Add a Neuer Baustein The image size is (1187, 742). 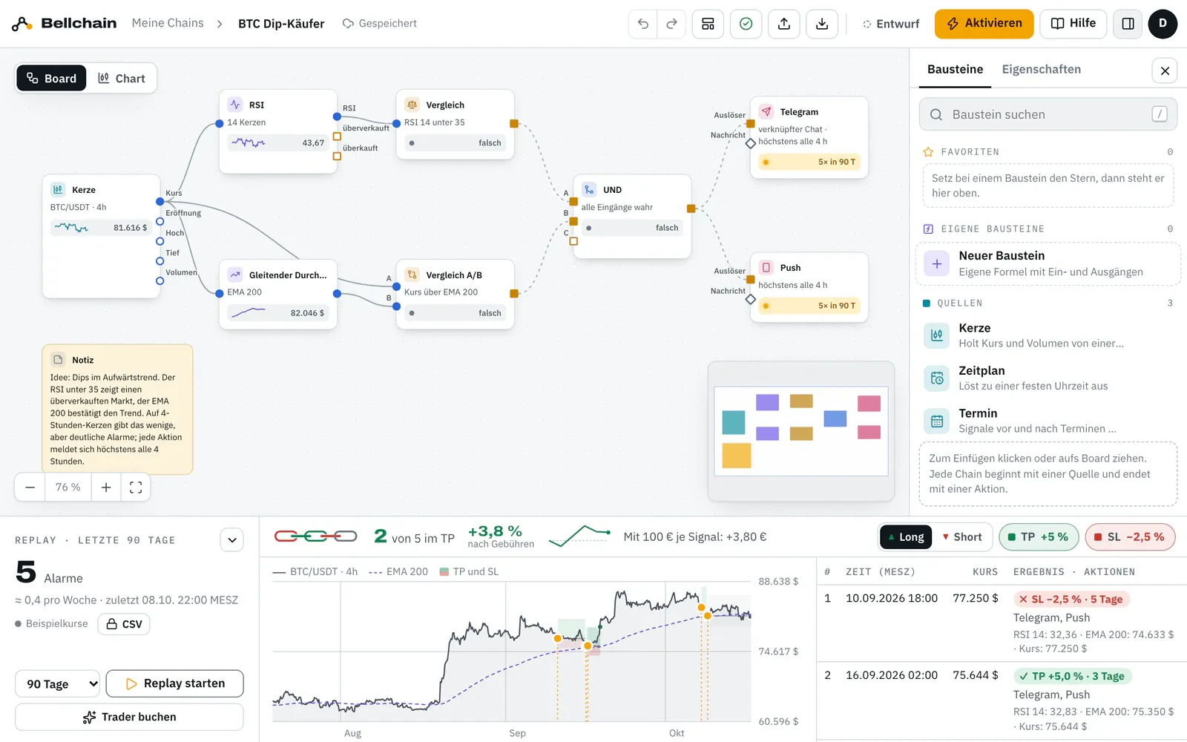coord(1048,263)
